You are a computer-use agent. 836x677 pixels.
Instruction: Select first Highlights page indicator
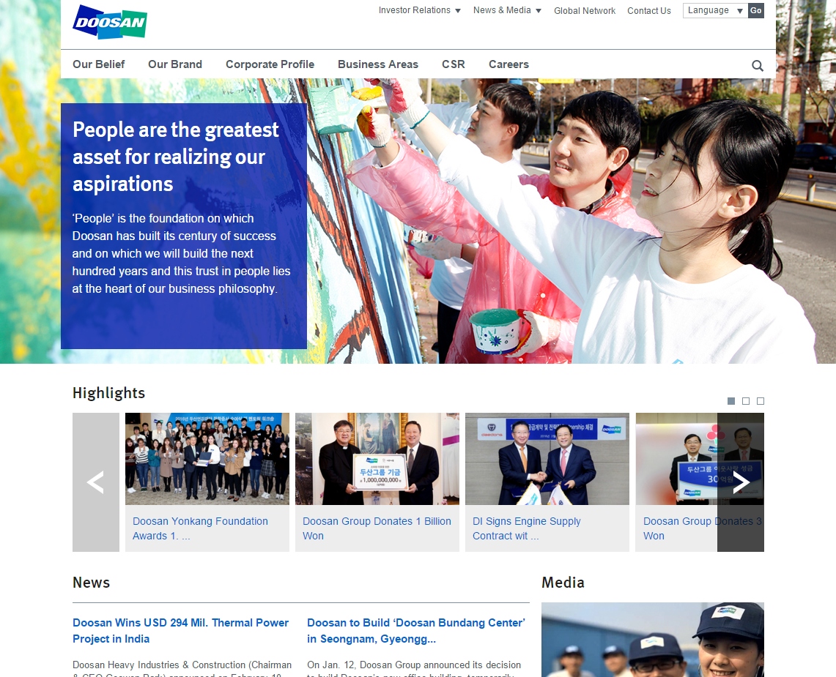731,401
